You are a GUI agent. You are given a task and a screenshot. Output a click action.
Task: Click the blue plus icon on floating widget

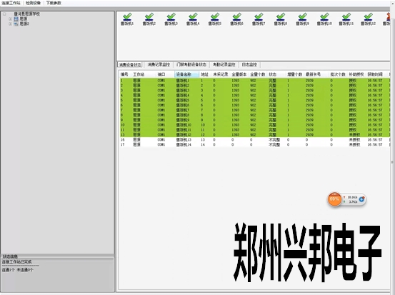361,199
